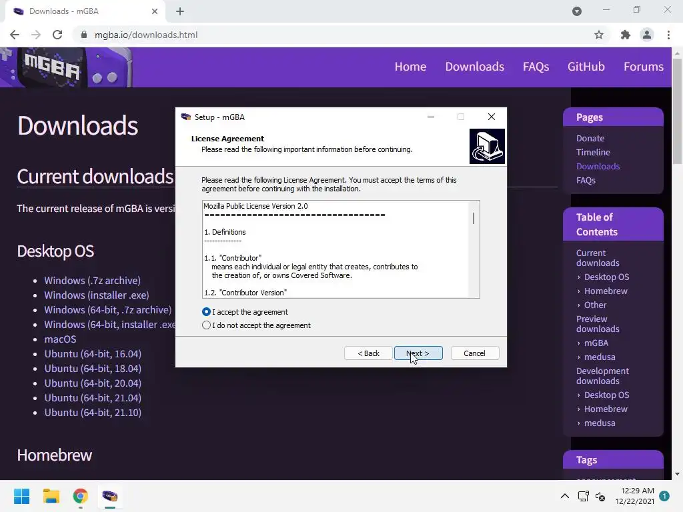Open the Chrome profile avatar

click(x=647, y=35)
